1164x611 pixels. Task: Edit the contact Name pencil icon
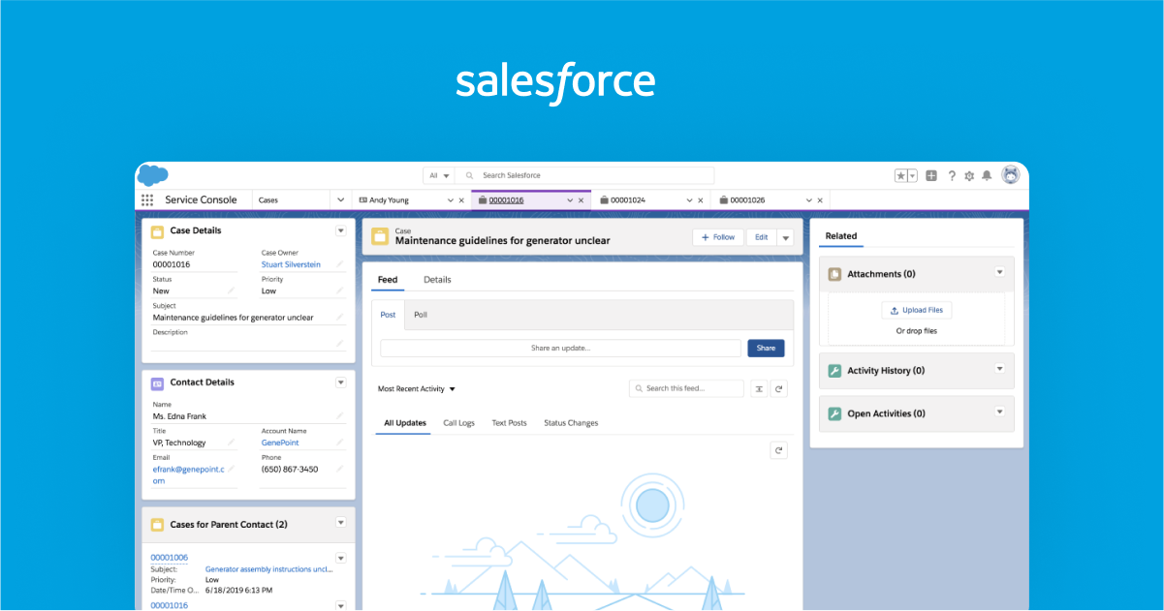[340, 415]
